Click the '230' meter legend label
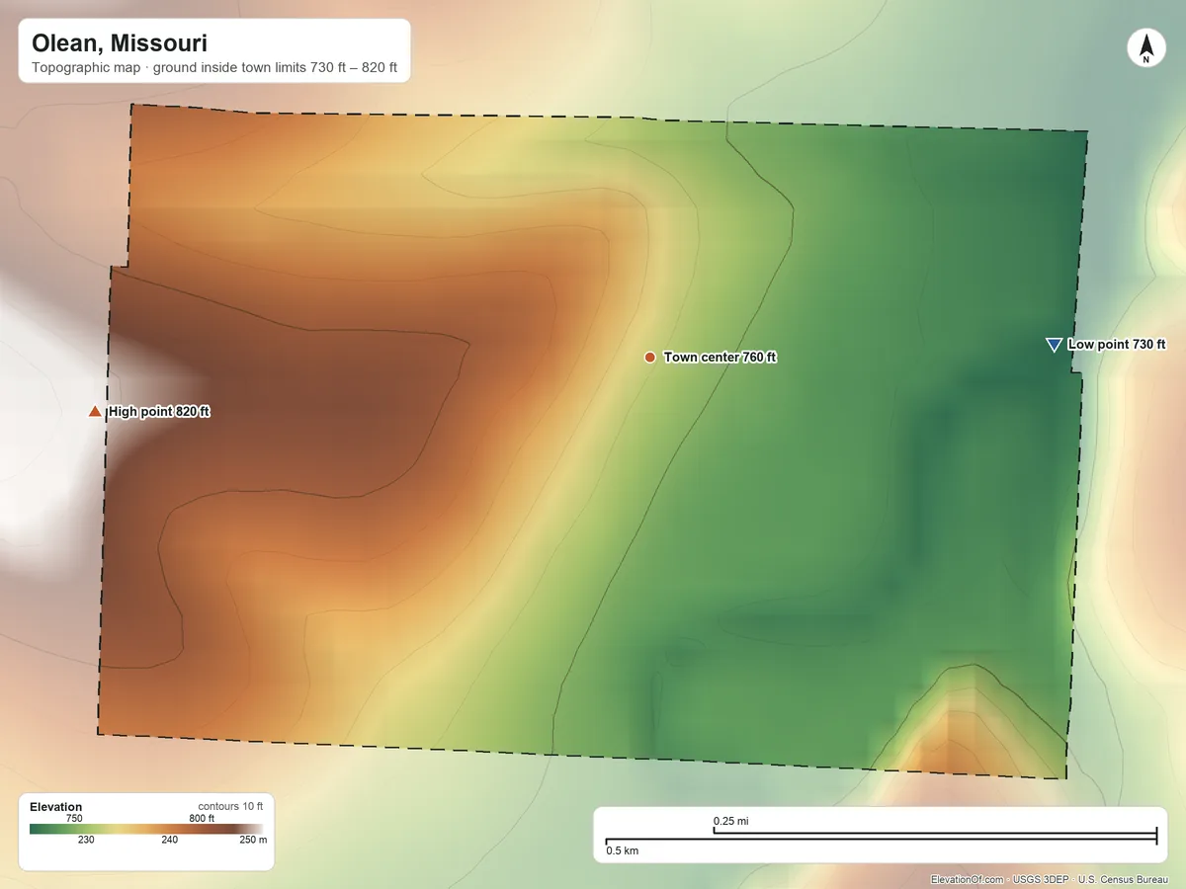The width and height of the screenshot is (1186, 889). (86, 840)
